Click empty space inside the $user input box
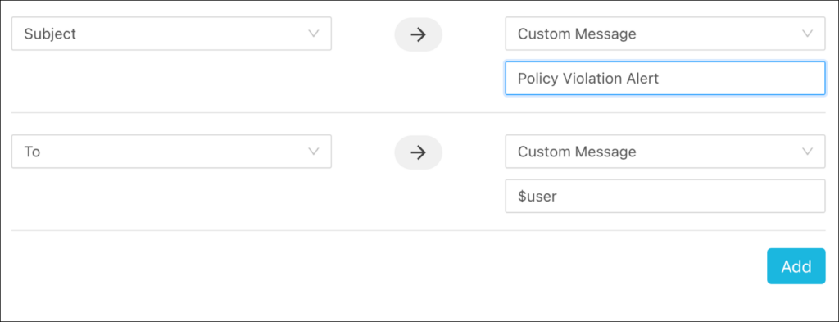 tap(690, 197)
